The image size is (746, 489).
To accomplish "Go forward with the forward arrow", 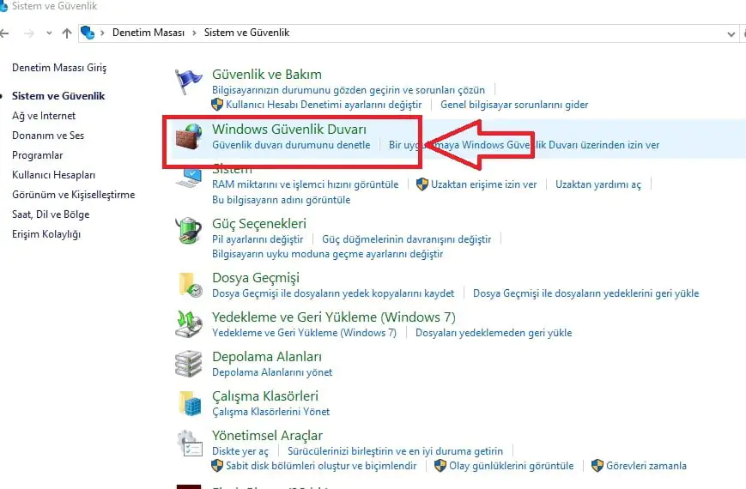I will [29, 33].
